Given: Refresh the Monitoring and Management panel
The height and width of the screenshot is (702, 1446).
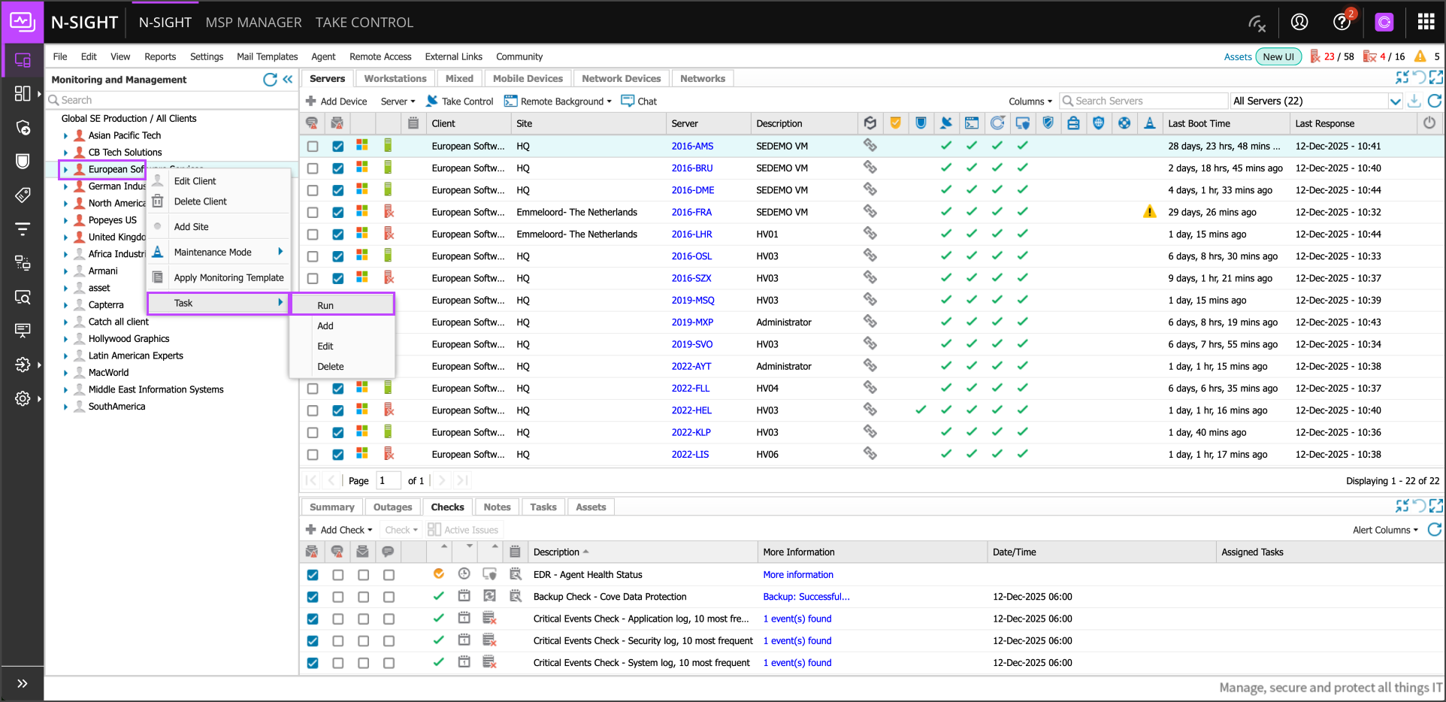Looking at the screenshot, I should (270, 80).
